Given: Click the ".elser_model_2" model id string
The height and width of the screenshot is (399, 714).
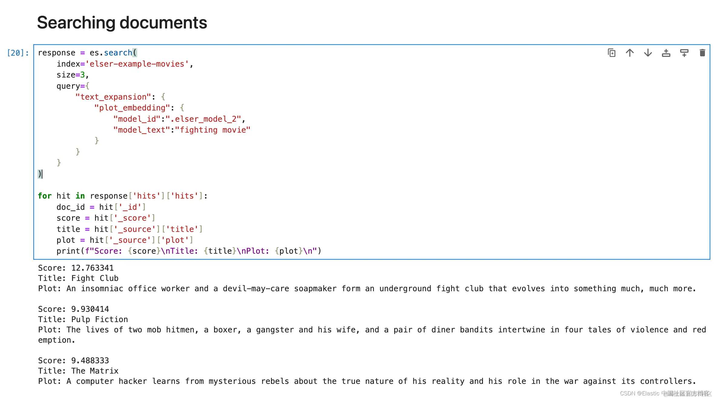Looking at the screenshot, I should click(203, 119).
